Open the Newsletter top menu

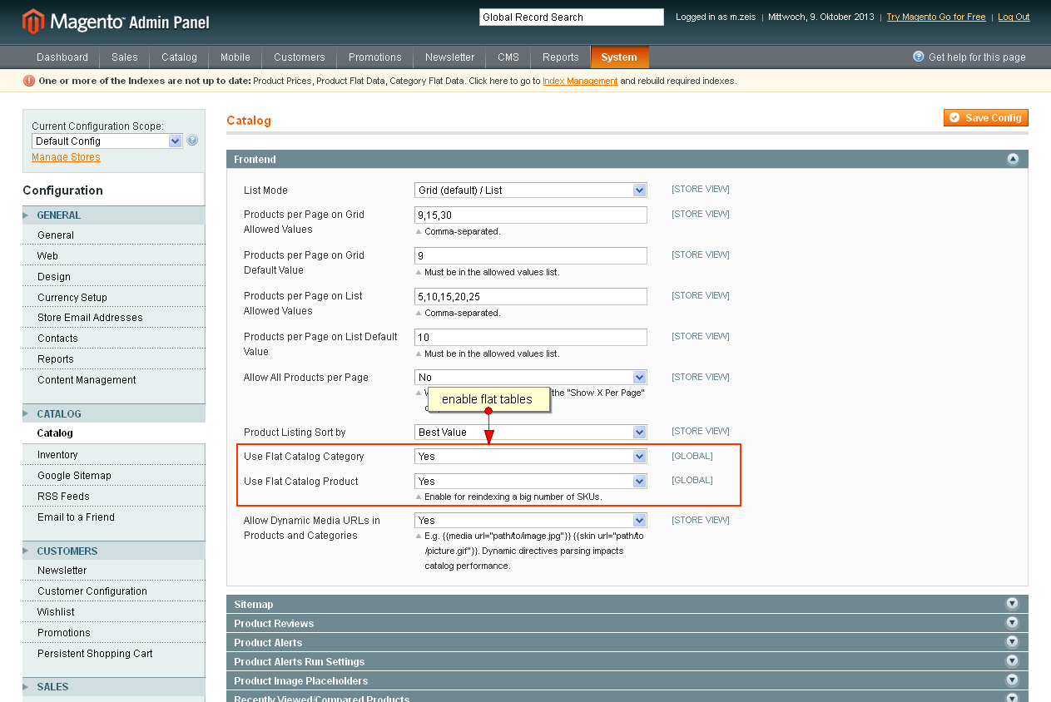click(449, 57)
